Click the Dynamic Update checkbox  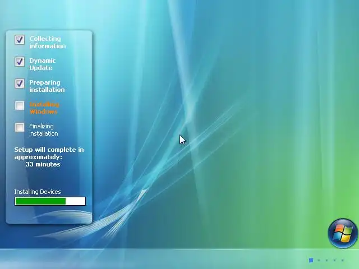pyautogui.click(x=20, y=62)
